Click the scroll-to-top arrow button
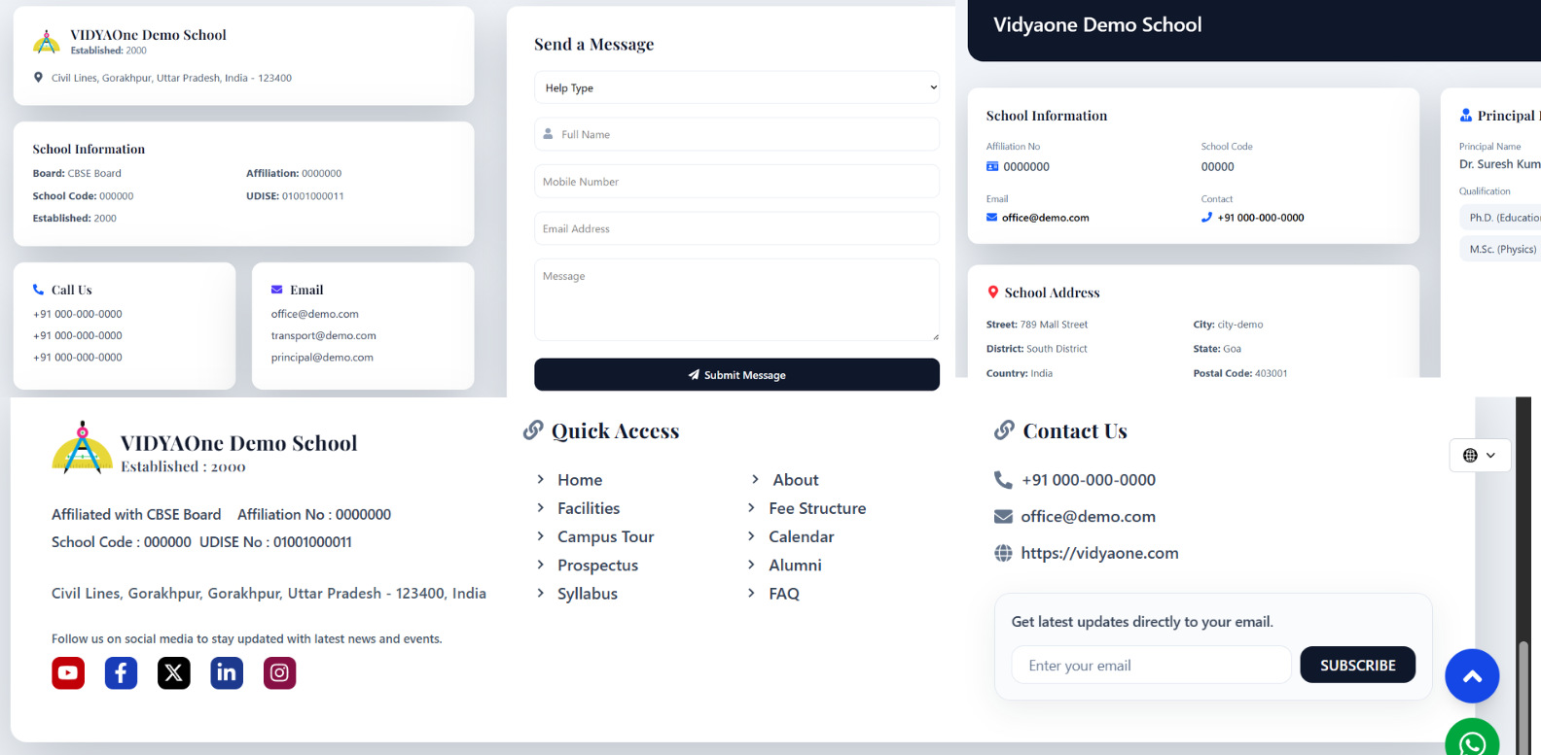 [1472, 676]
